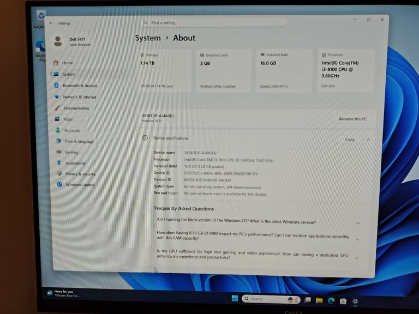The image size is (419, 314).
Task: Launch Microsoft Edge from the taskbar
Action: (x=331, y=301)
